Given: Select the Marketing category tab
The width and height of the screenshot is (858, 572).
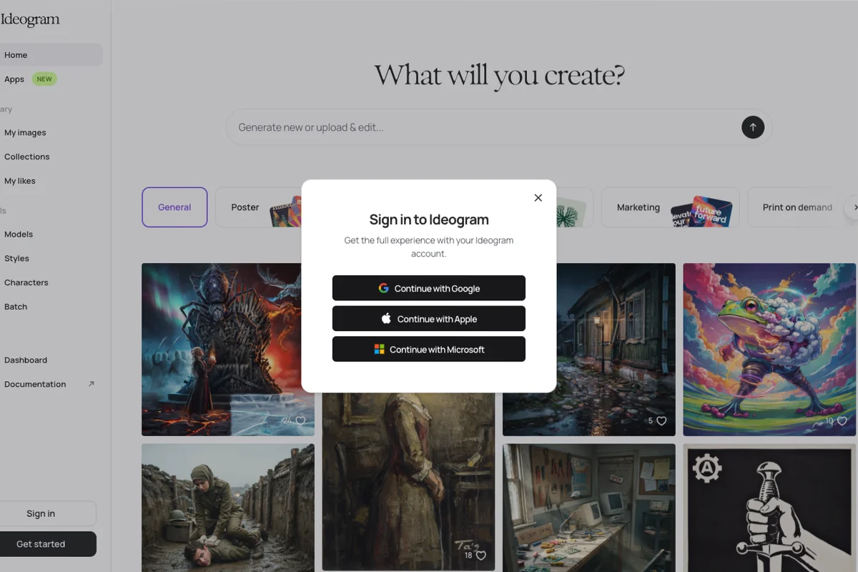Looking at the screenshot, I should tap(671, 207).
